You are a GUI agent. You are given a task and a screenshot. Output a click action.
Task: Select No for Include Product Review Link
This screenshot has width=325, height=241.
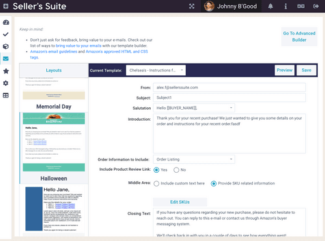176,170
